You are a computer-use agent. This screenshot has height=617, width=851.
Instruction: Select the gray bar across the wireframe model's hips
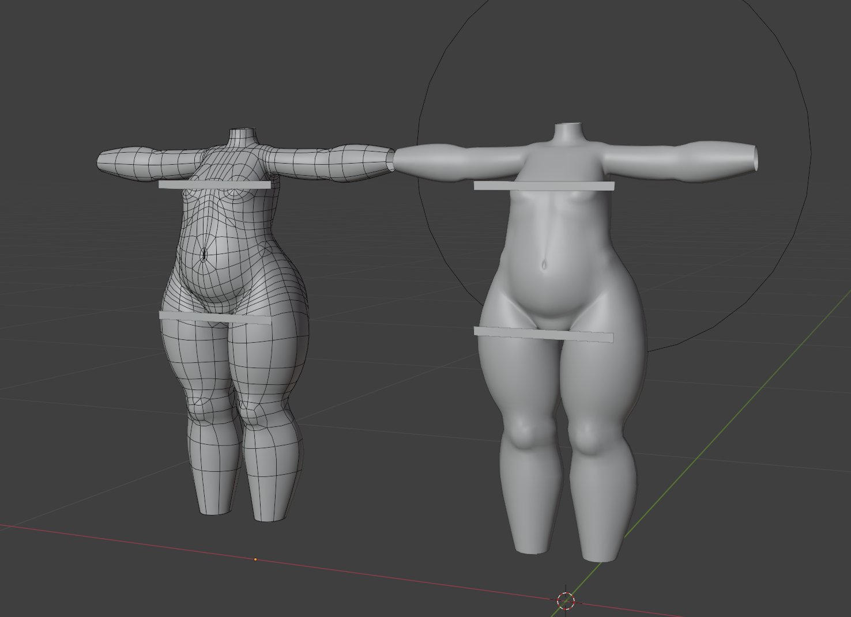click(215, 317)
